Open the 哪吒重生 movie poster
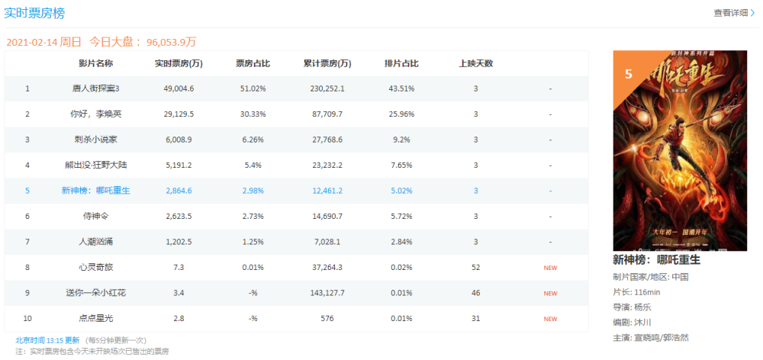763x360 pixels. coord(680,151)
